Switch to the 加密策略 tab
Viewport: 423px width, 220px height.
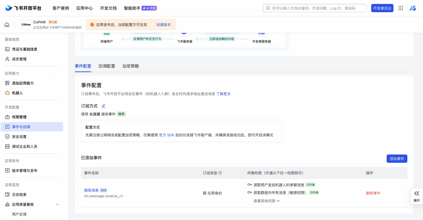tap(130, 66)
